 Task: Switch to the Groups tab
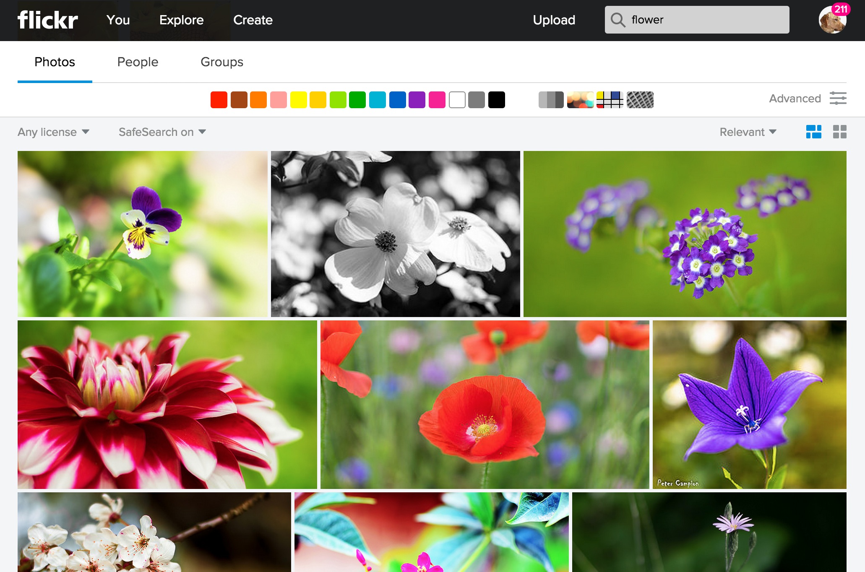pos(222,62)
